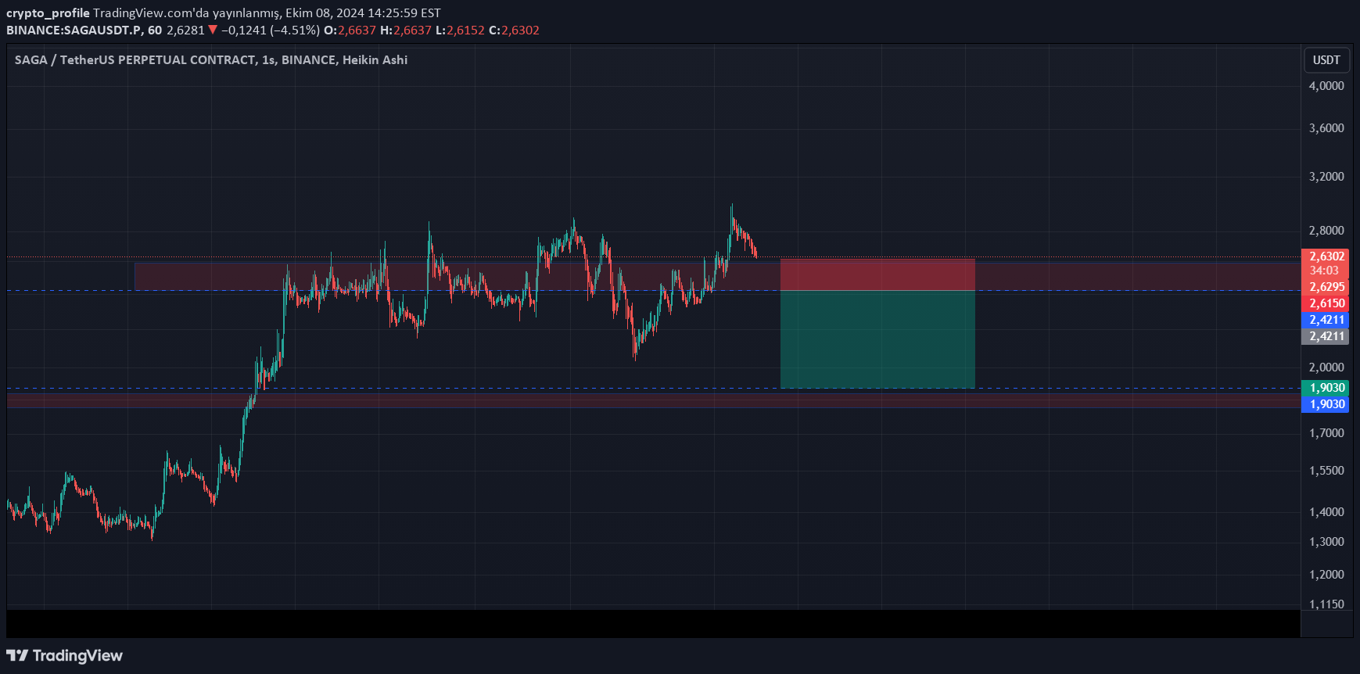Click the 1,1150 price axis label
This screenshot has width=1360, height=674.
pyautogui.click(x=1326, y=604)
